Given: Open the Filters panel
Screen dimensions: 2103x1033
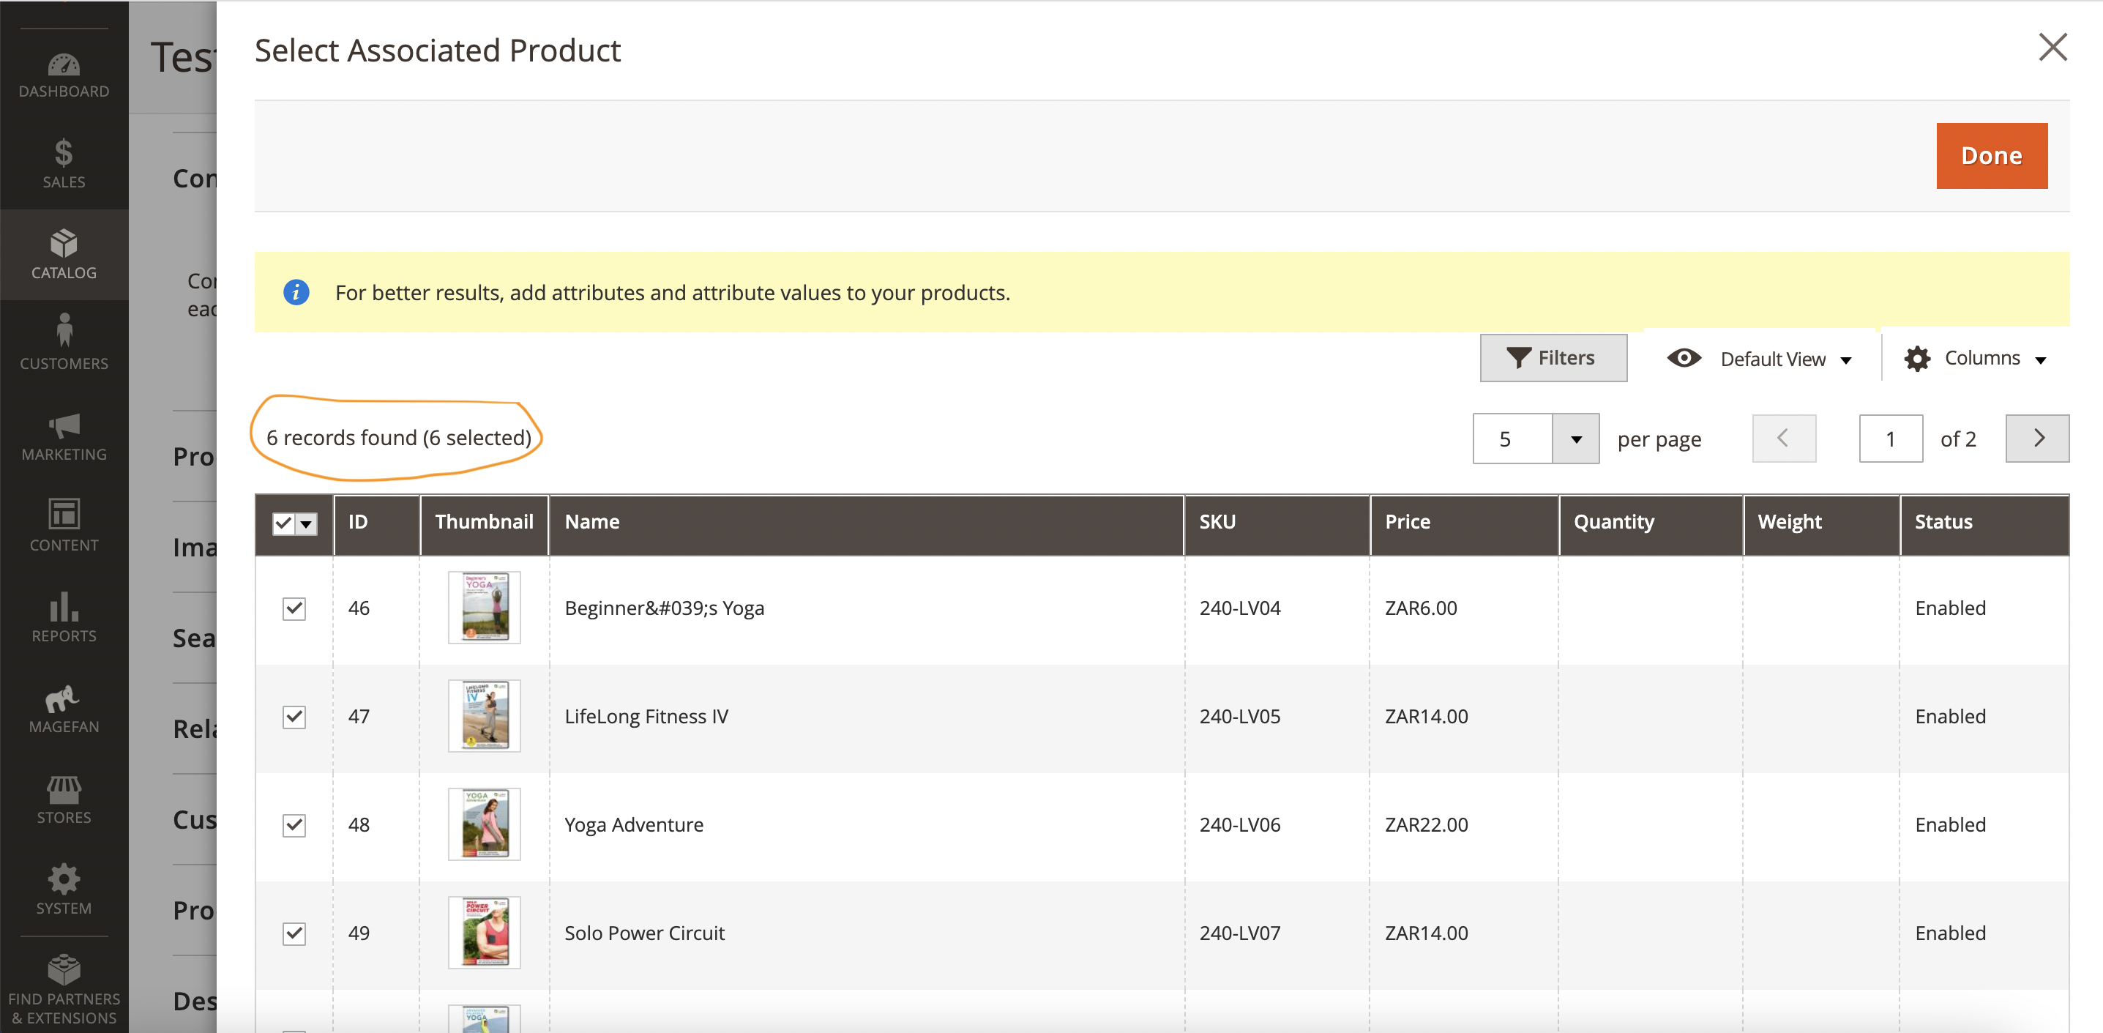Looking at the screenshot, I should coord(1553,358).
